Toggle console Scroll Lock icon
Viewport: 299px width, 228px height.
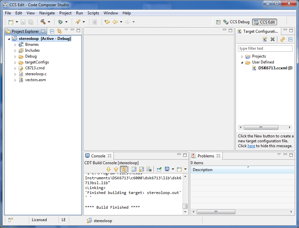tap(142, 169)
